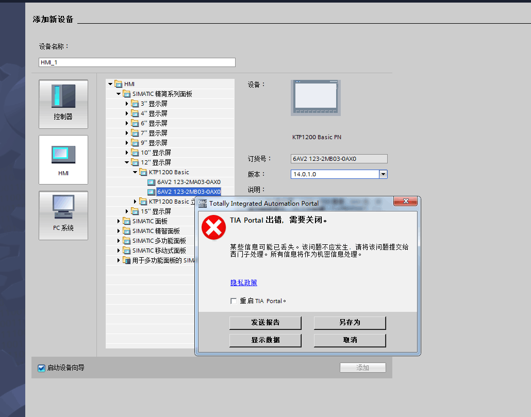Click the 12" 显示屏 folder icon
This screenshot has width=531, height=417.
pyautogui.click(x=135, y=162)
